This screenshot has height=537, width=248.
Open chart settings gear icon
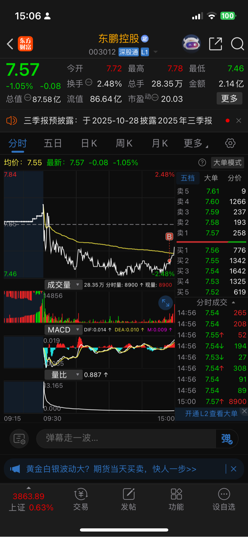(x=230, y=143)
